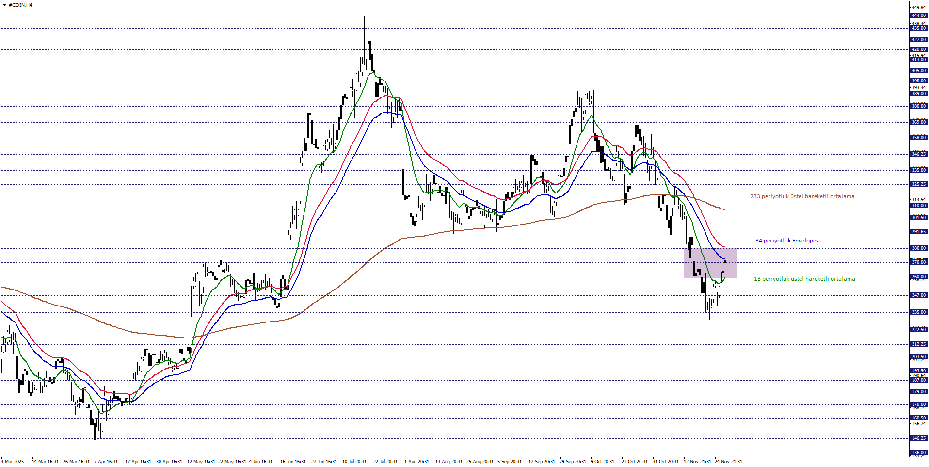This screenshot has width=929, height=467.
Task: Select the 260.00 price level tag
Action: 918,277
